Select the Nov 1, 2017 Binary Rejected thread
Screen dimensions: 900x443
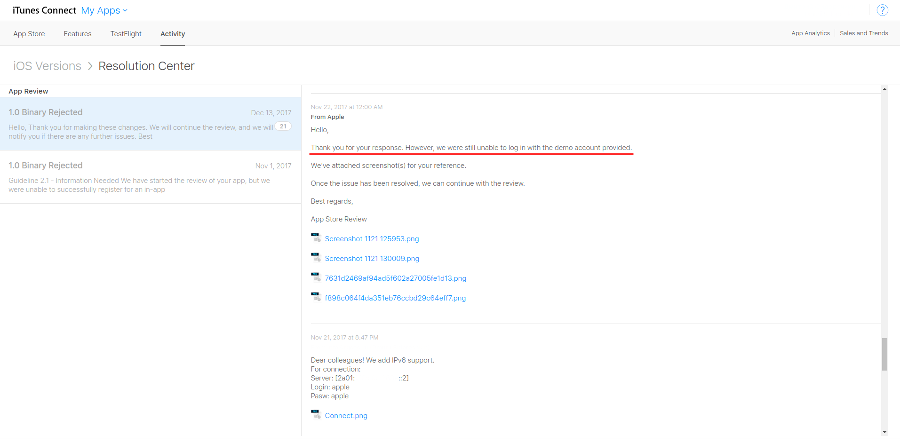point(151,177)
